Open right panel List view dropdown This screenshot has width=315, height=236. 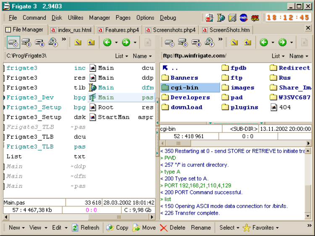pos(278,56)
